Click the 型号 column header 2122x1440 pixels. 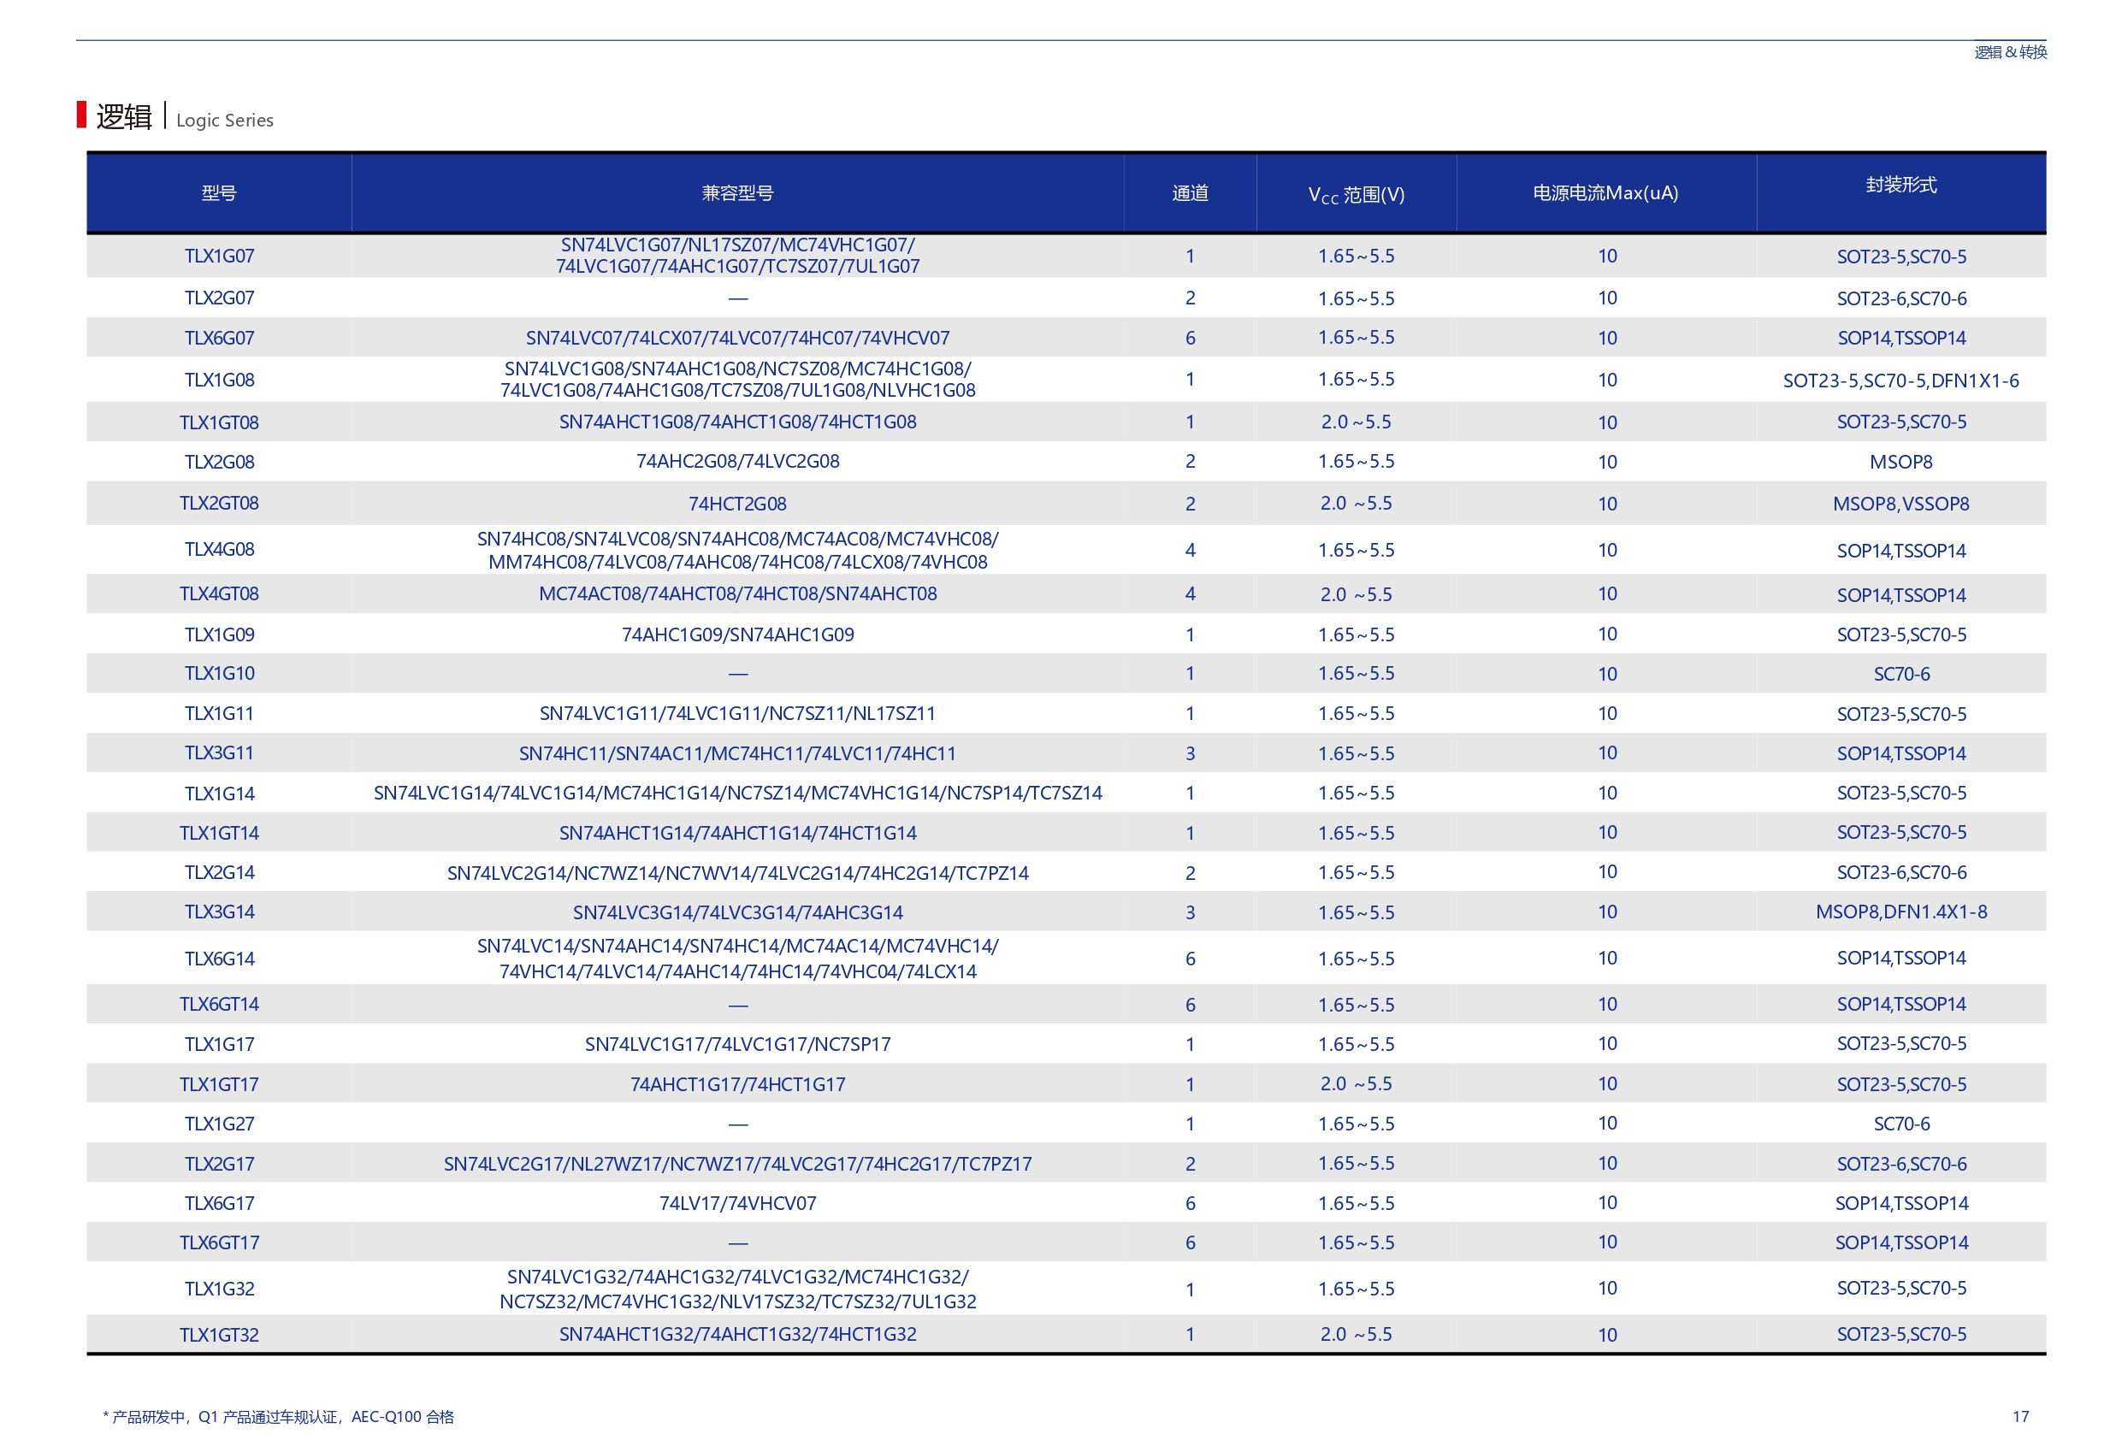[219, 192]
